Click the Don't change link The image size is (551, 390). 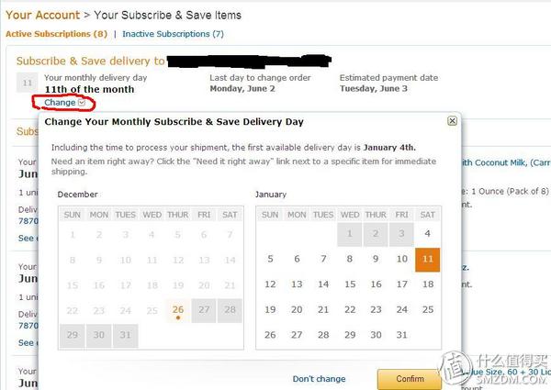[319, 379]
